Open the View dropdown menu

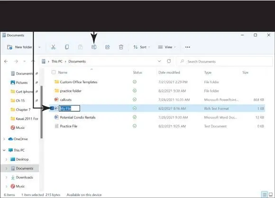(x=167, y=47)
